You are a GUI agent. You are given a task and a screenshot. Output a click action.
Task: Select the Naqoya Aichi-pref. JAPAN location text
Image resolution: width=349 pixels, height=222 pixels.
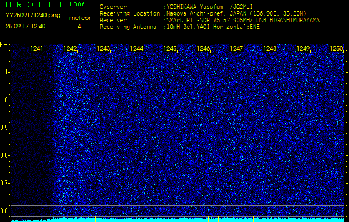(236, 13)
